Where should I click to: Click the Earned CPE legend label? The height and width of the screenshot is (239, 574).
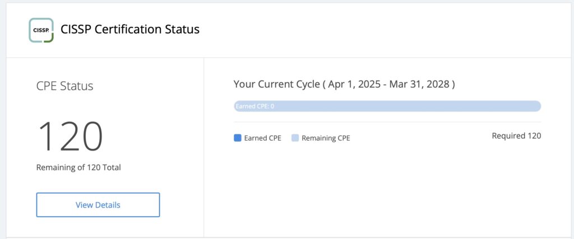[x=262, y=138]
